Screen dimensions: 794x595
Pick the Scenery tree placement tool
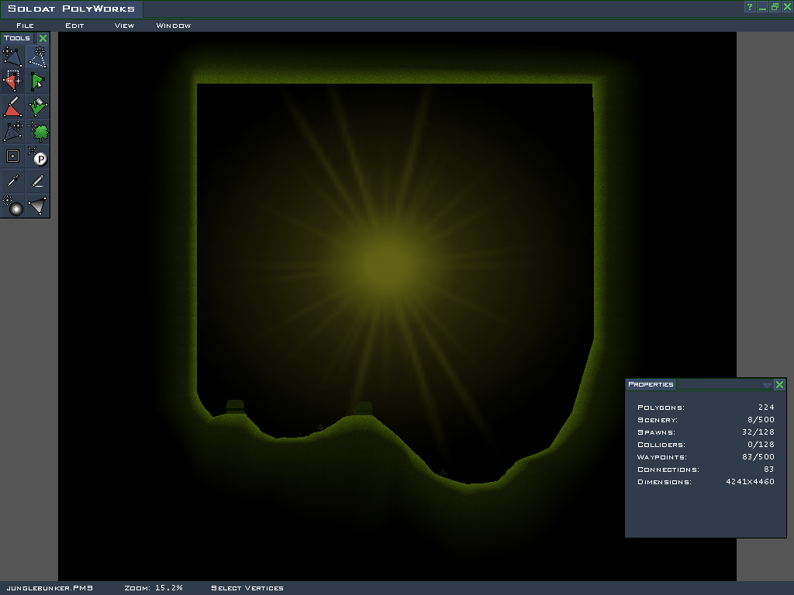pos(37,131)
